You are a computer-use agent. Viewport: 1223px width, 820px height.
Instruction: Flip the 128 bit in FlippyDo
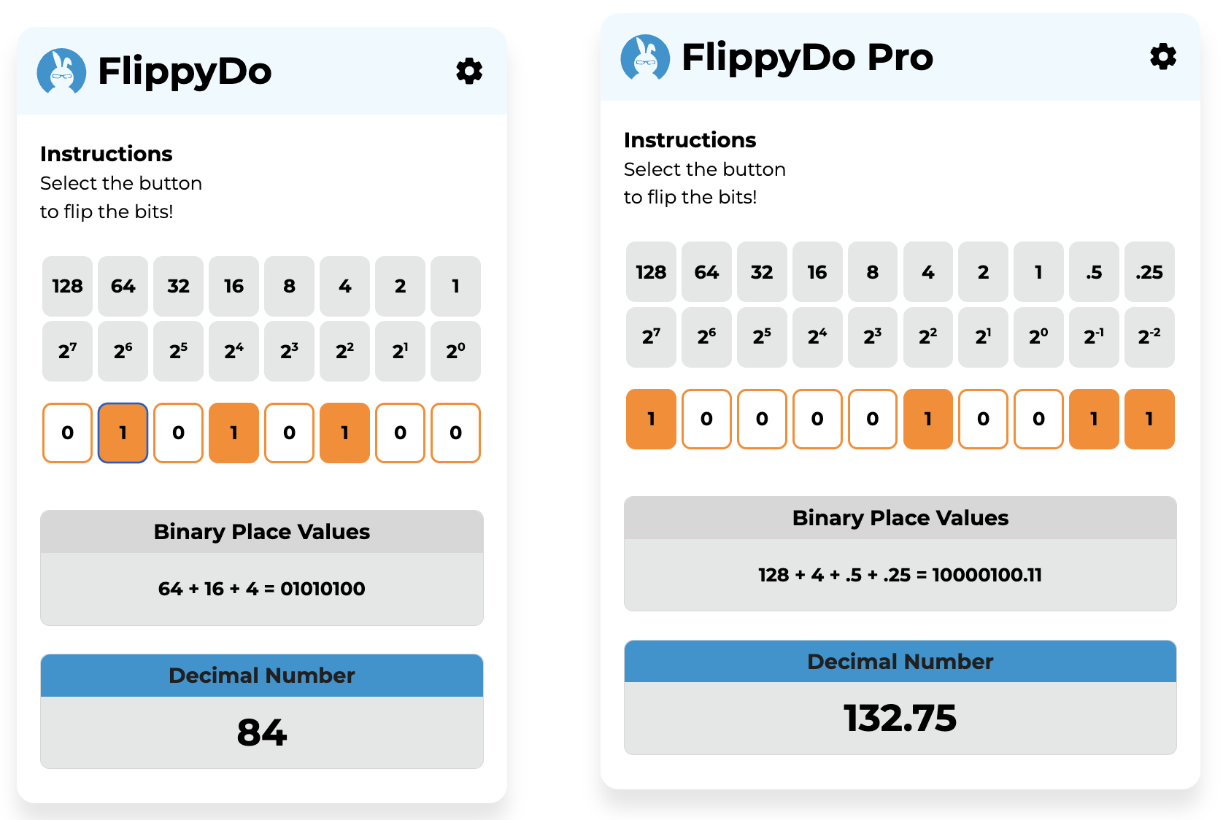pos(67,433)
